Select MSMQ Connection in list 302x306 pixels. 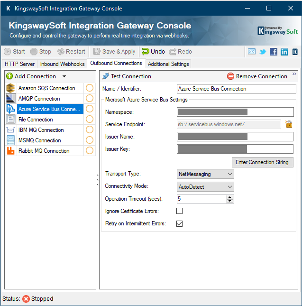[50, 140]
